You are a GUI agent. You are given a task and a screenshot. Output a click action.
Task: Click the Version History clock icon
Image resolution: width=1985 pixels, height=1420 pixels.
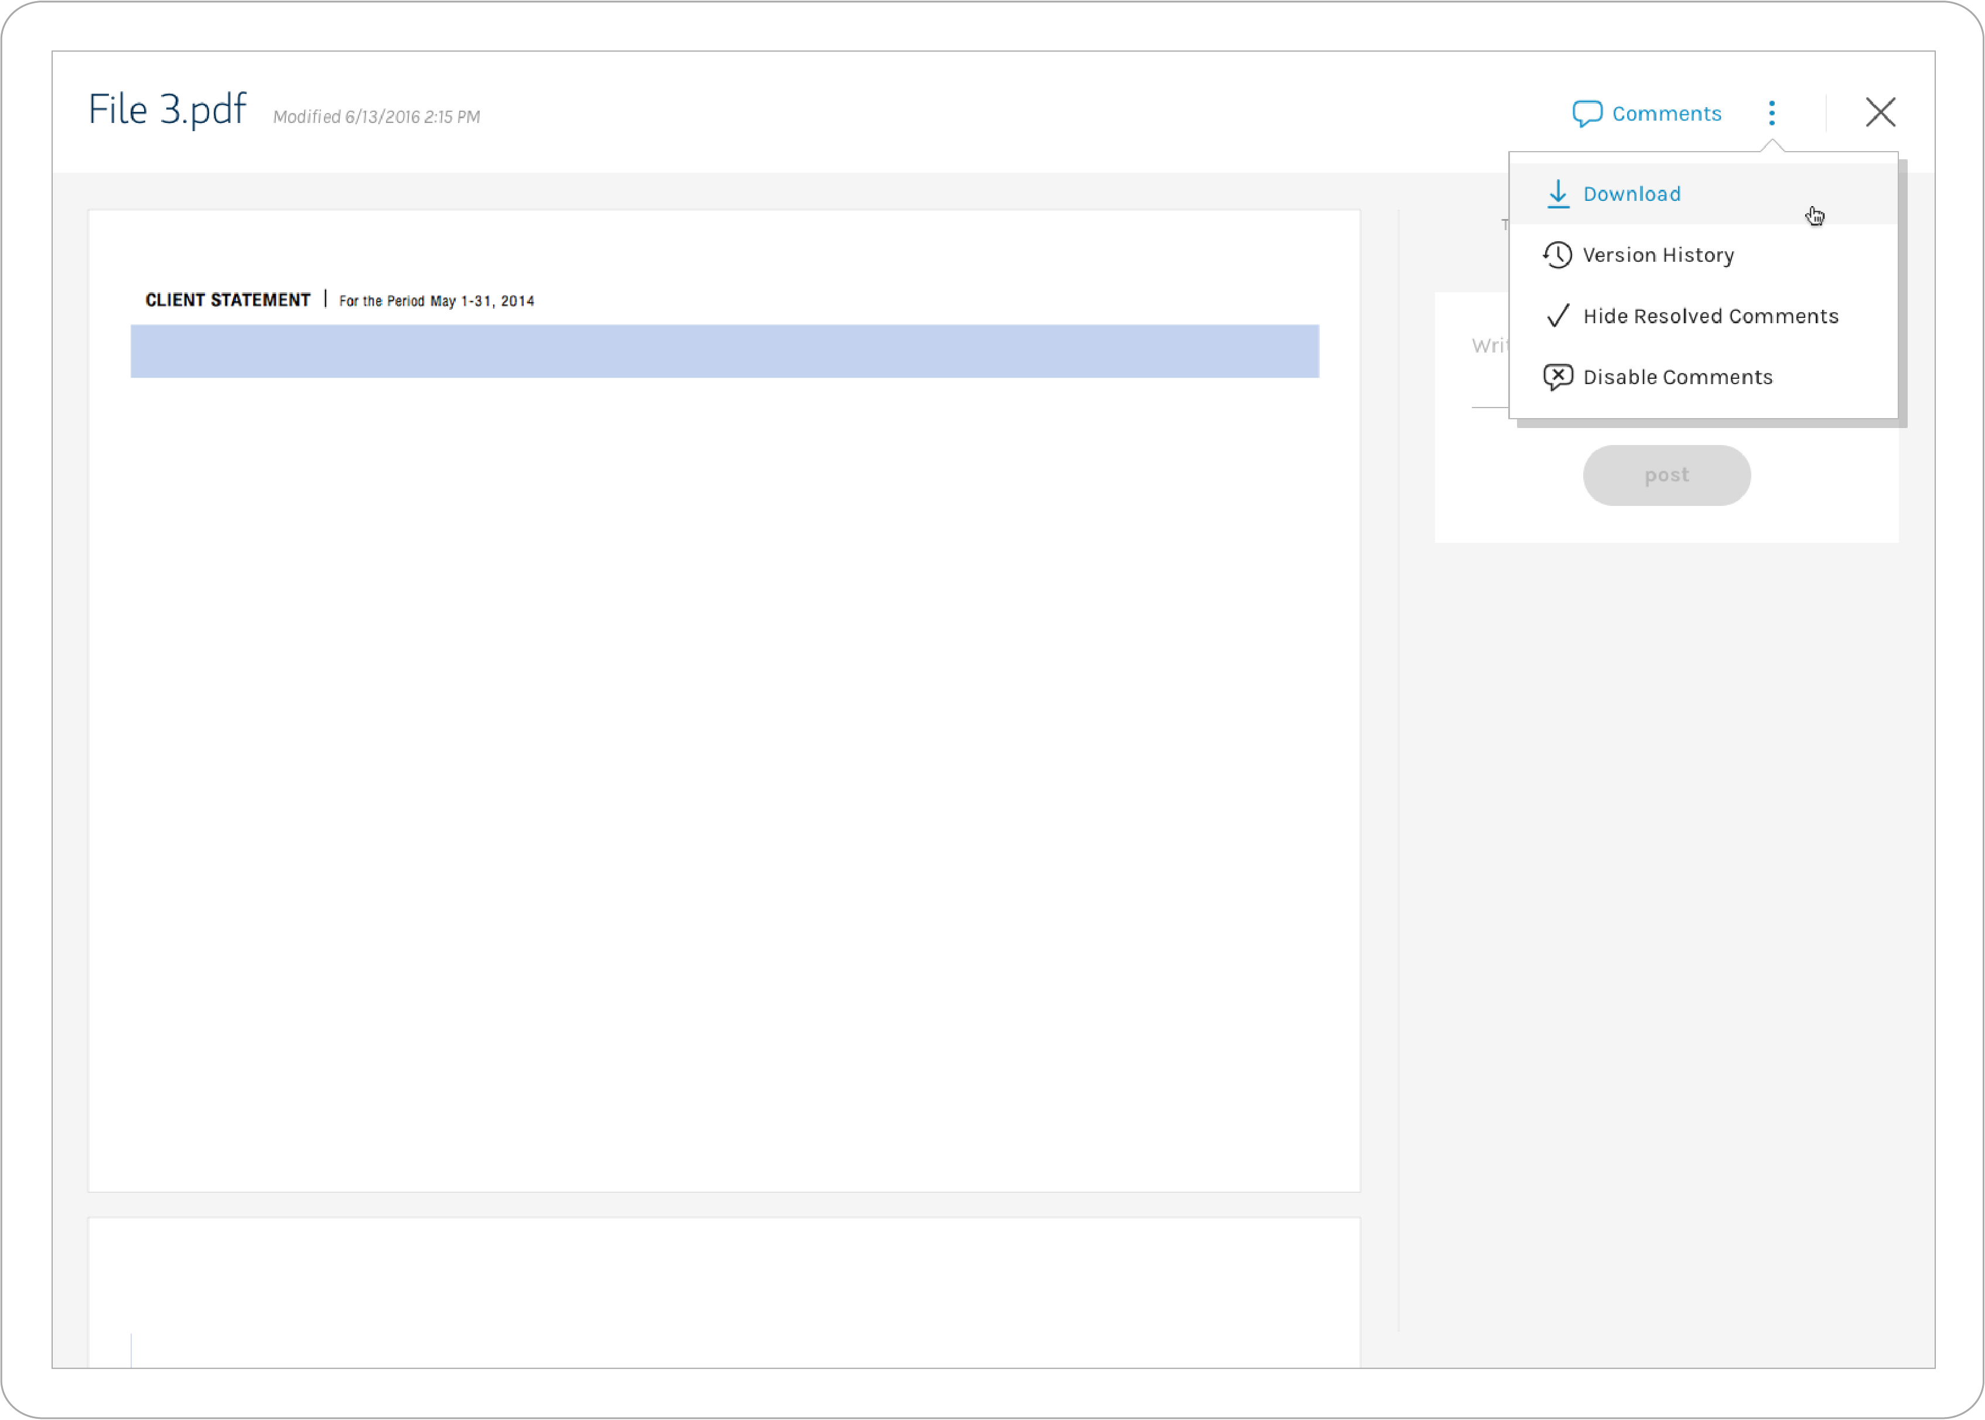point(1557,255)
